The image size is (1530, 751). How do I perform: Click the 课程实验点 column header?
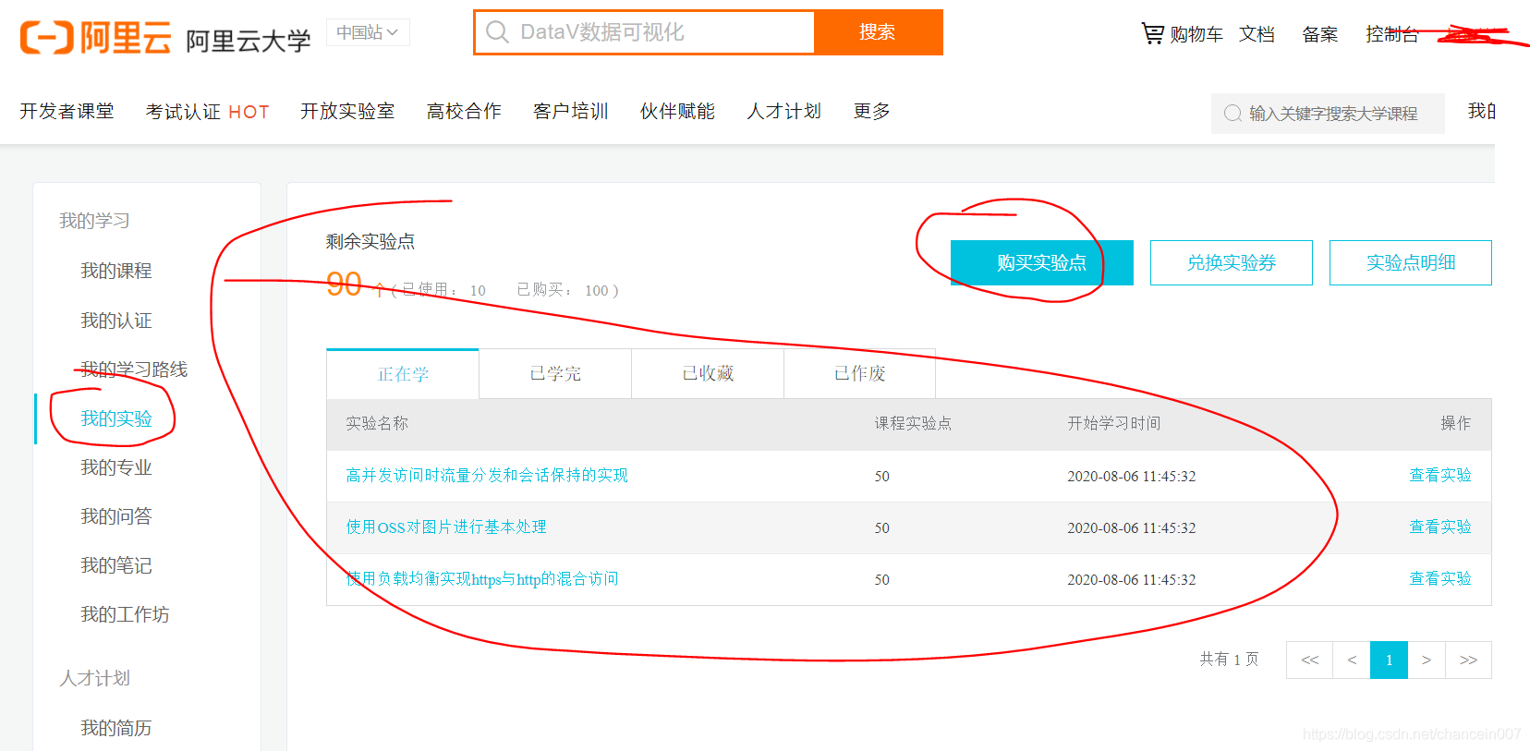pos(913,423)
